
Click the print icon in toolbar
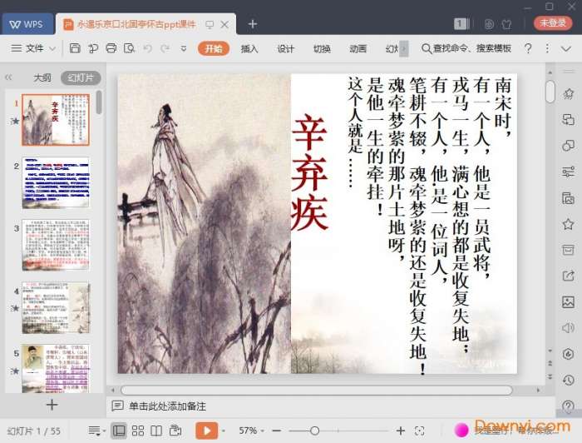pos(111,48)
